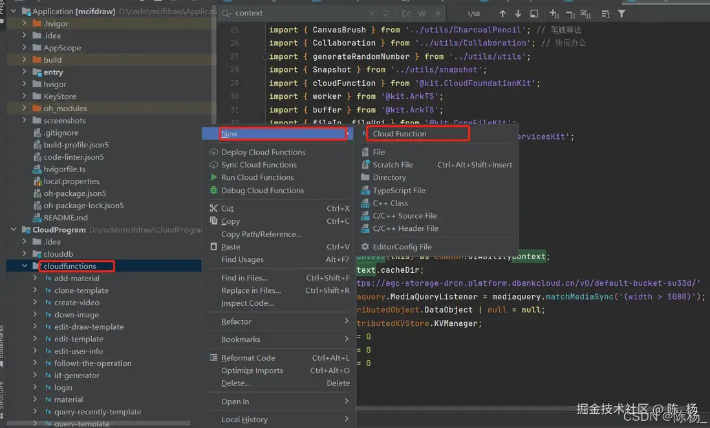Screen dimensions: 710x428
Task: Click the search history magnifier icon
Action: pyautogui.click(x=226, y=13)
